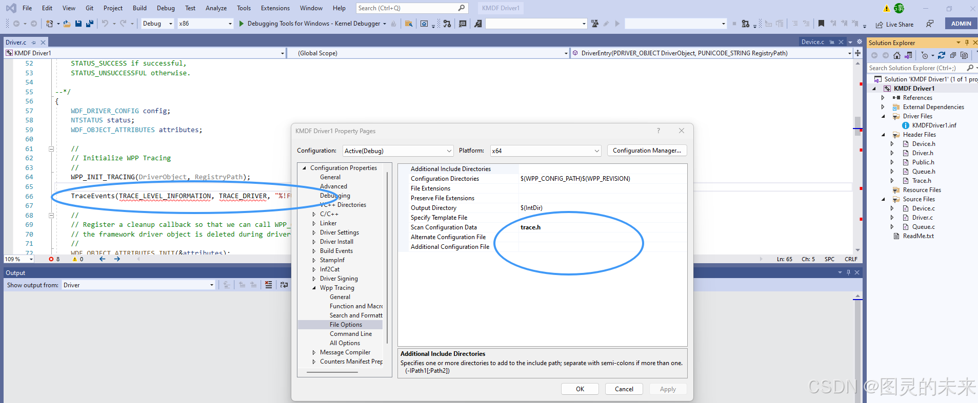Select ReadMe.txt in Solution Explorer
Screen dimensions: 978x403
[x=918, y=236]
